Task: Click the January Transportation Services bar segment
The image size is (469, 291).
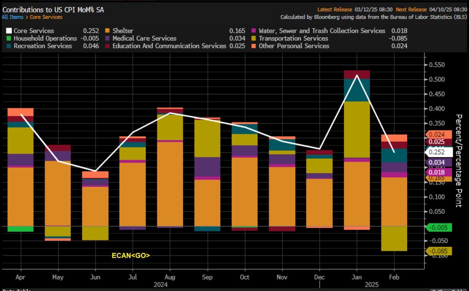Action: (x=357, y=130)
